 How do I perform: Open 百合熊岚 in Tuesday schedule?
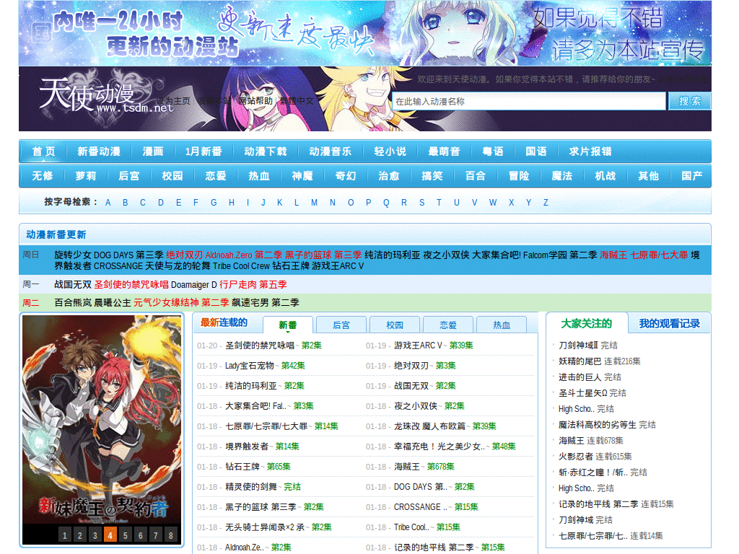[x=73, y=302]
